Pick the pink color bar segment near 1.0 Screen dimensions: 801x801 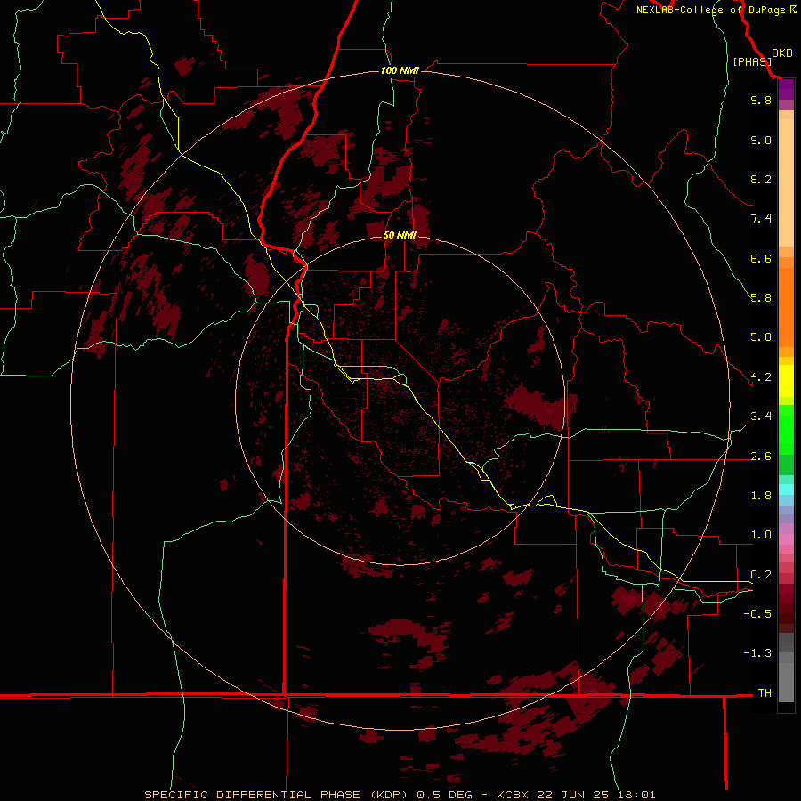786,539
